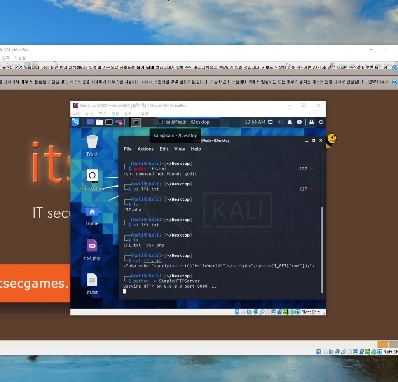Screen dimensions: 398x382
Task: Click the bee mascot icon beside the terminal window
Action: tap(331, 140)
